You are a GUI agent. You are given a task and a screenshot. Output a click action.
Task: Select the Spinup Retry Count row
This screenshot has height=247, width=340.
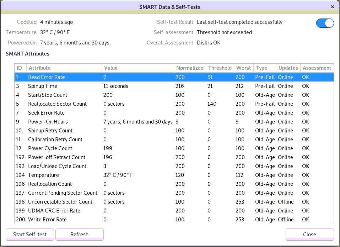point(174,131)
